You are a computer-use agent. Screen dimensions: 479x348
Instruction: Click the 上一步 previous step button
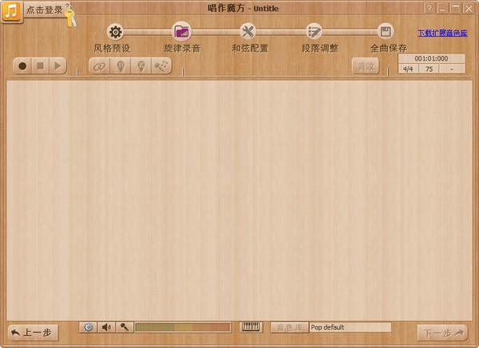34,333
